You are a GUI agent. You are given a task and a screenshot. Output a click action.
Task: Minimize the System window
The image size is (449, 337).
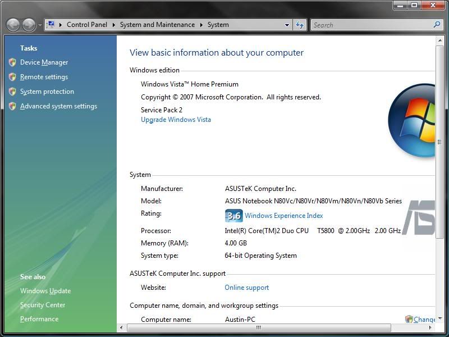pyautogui.click(x=400, y=5)
